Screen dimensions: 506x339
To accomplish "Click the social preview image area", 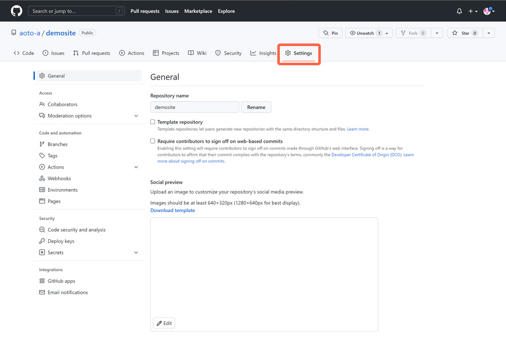I will [x=264, y=274].
